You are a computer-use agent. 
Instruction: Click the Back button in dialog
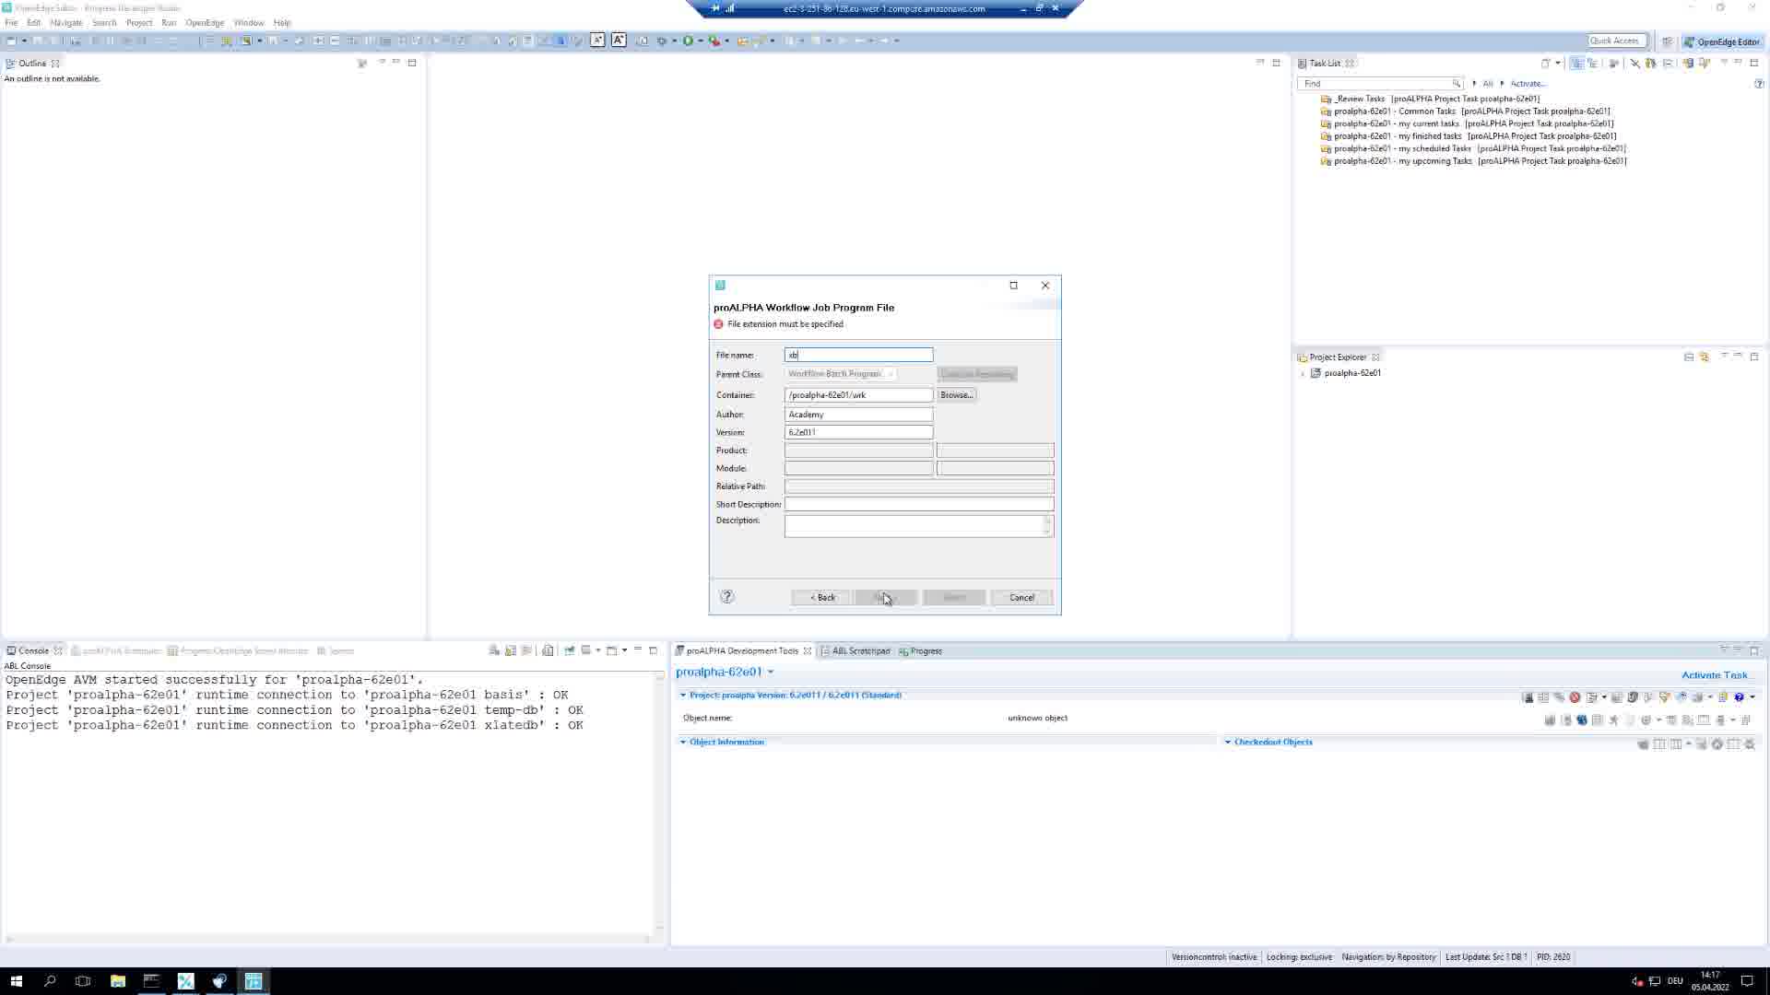(822, 598)
